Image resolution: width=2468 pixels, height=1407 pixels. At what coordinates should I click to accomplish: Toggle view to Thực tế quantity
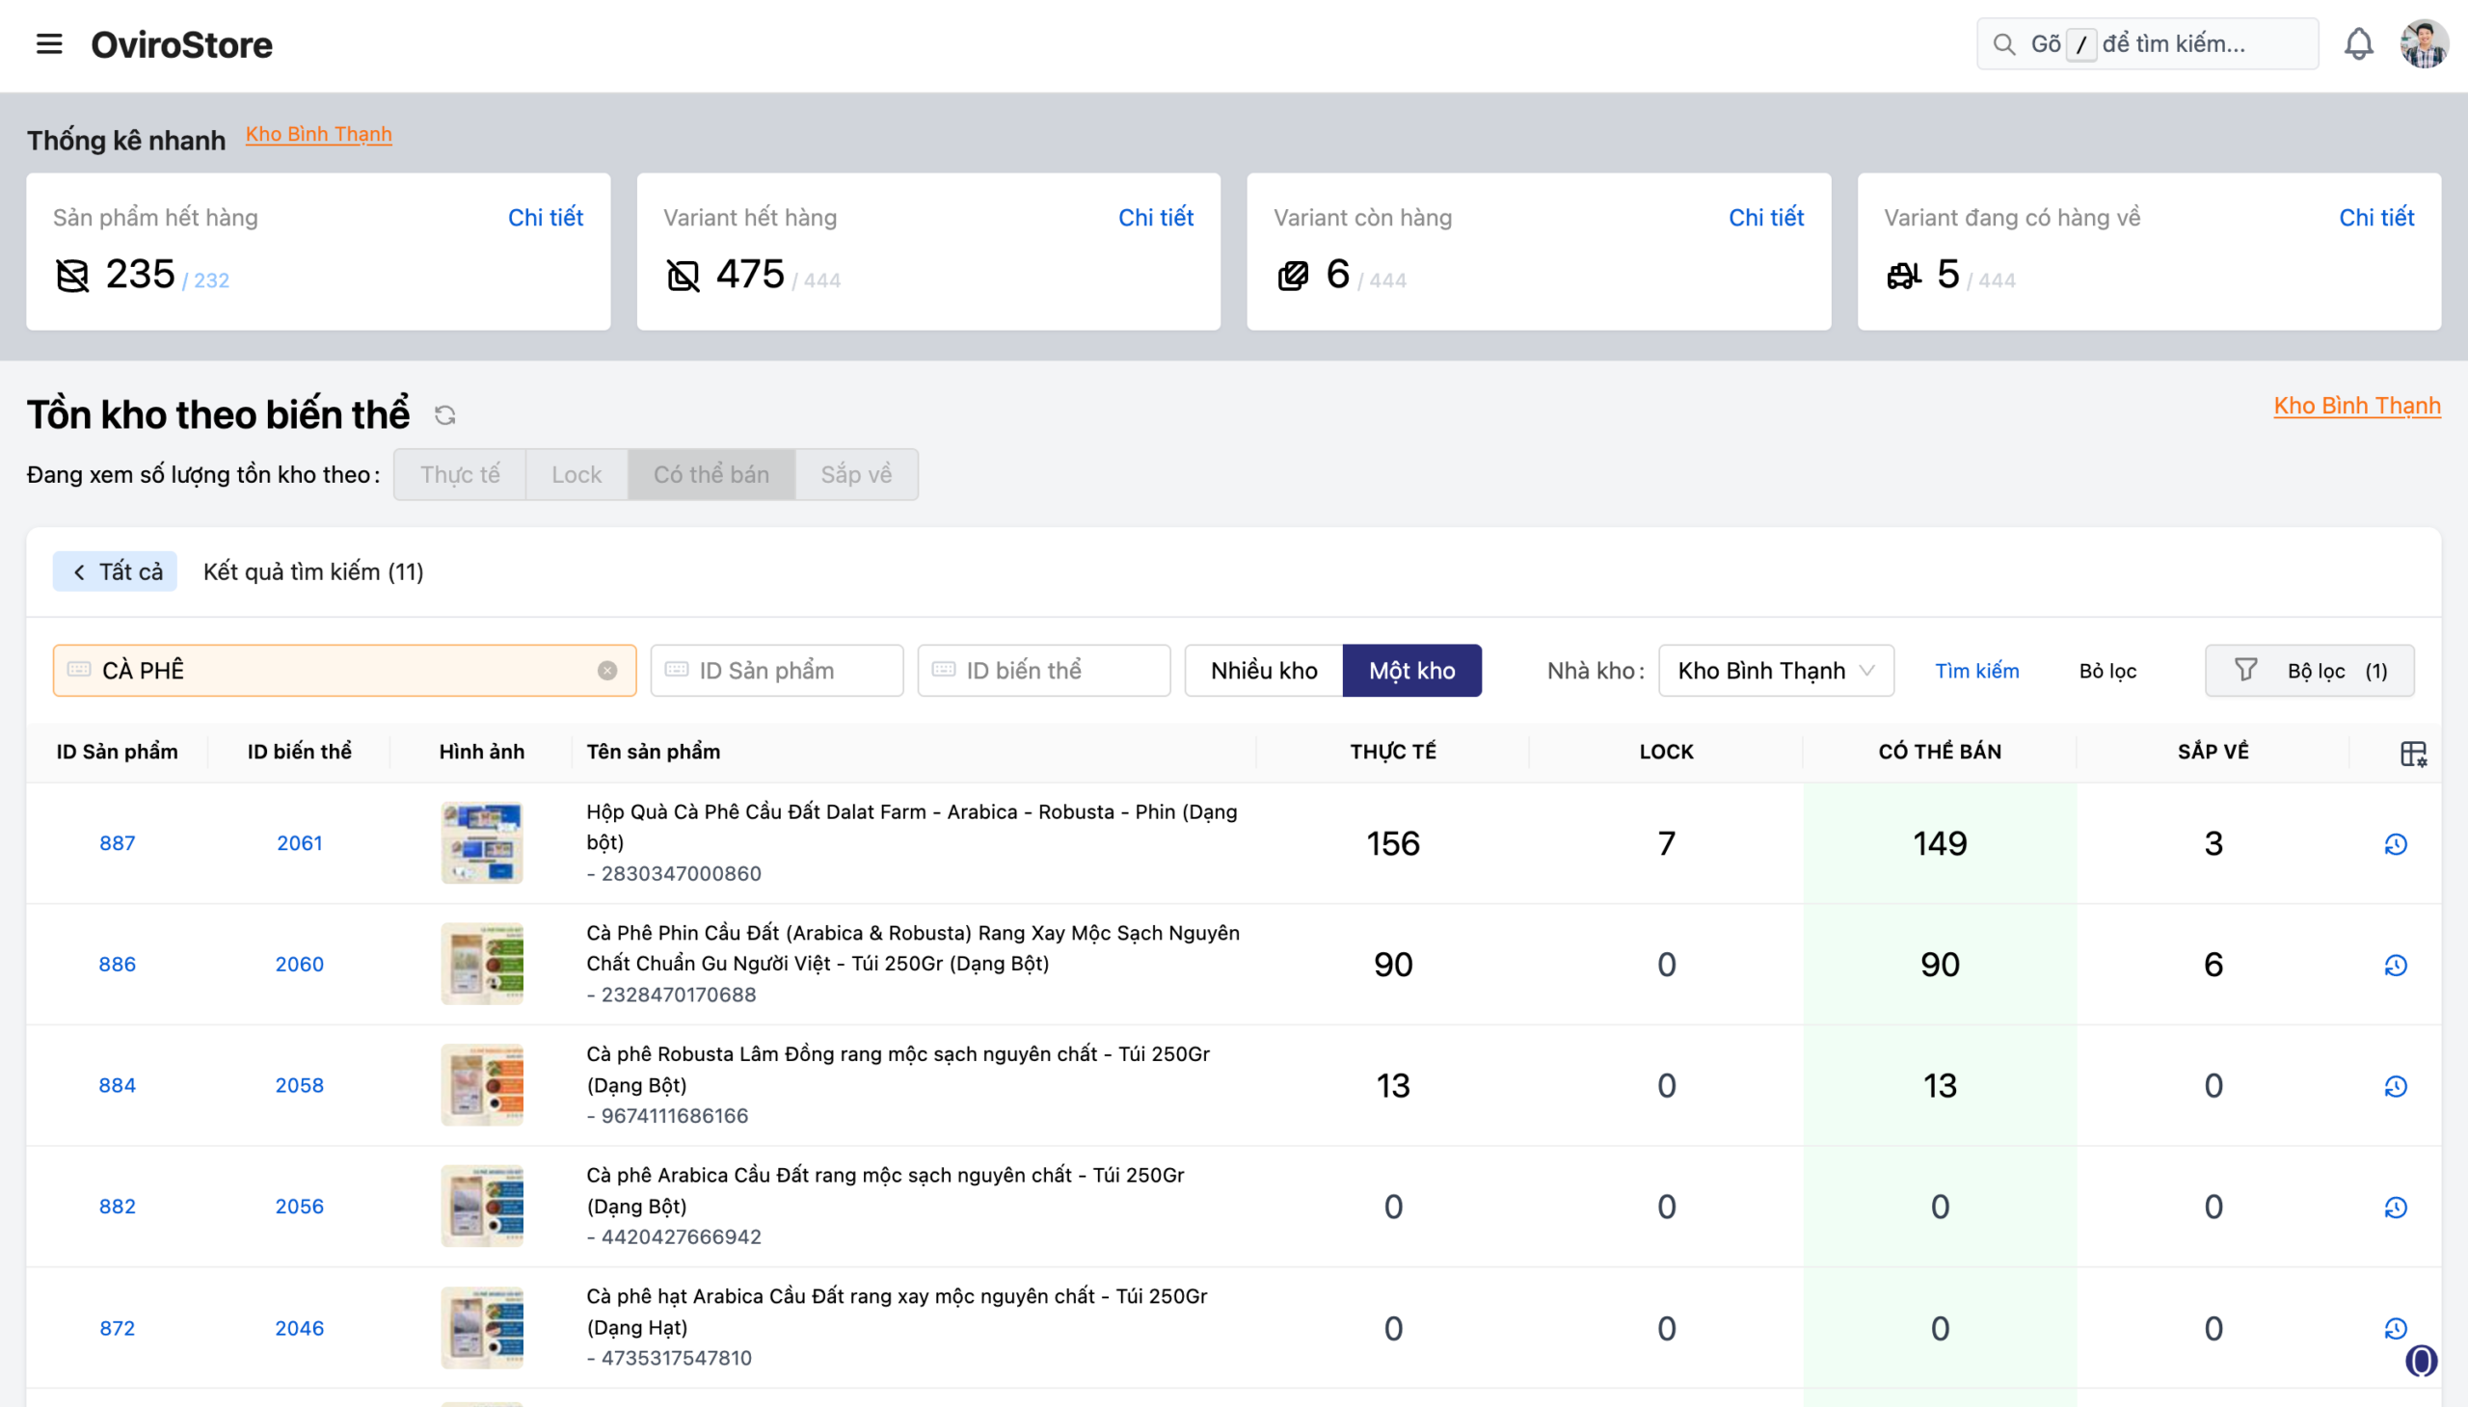[x=459, y=474]
